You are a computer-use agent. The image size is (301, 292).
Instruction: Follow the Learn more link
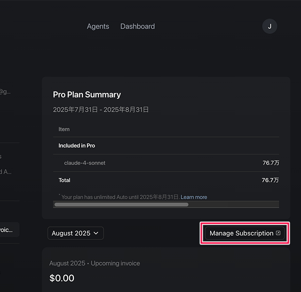tap(194, 197)
